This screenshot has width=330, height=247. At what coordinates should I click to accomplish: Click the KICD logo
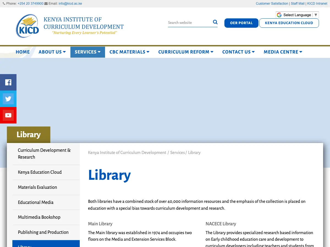coord(27,26)
